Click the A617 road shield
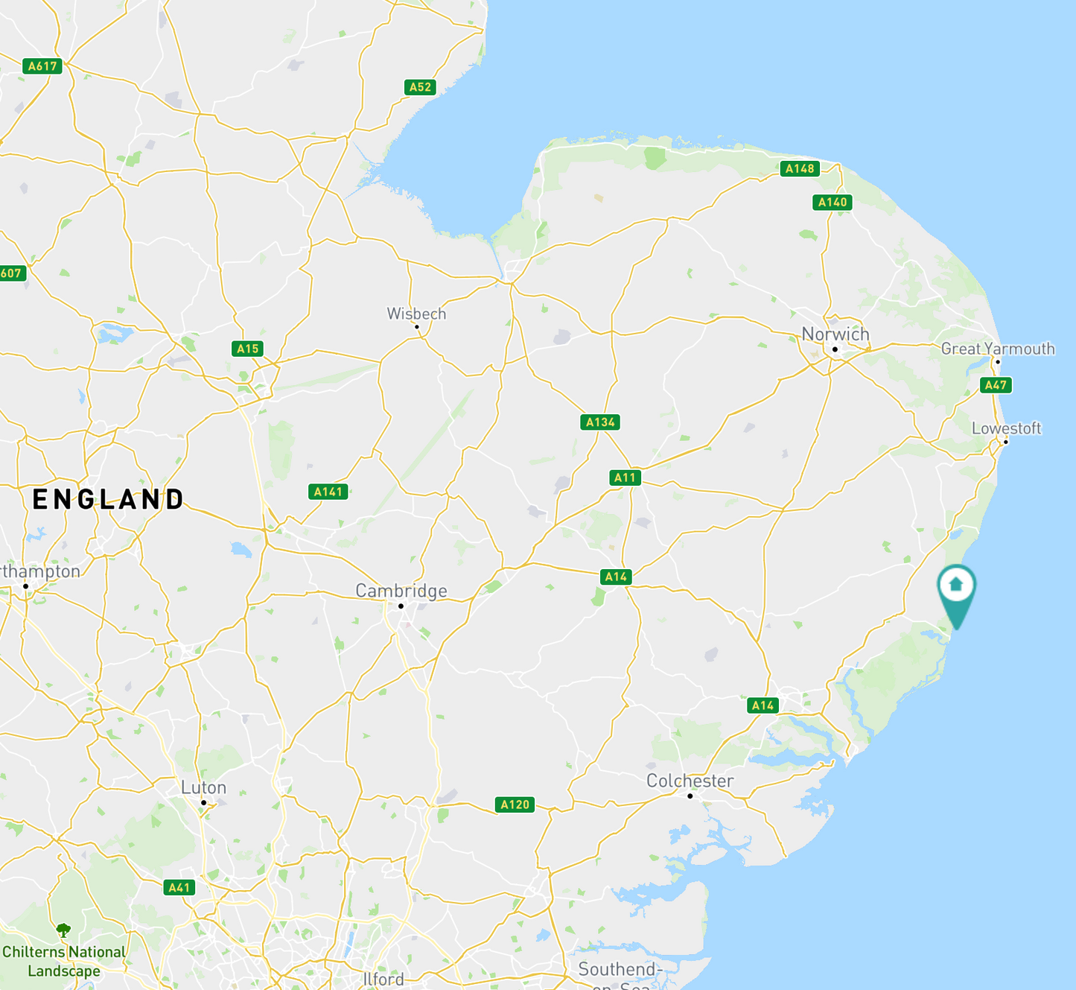This screenshot has width=1076, height=990. [42, 66]
